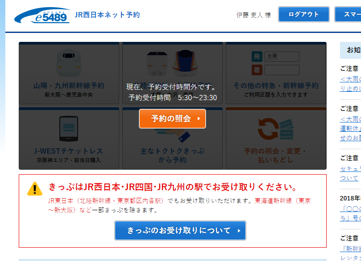Open the 「○○ notice link under 2018年
Screen dimensions: 361x261
click(x=350, y=213)
